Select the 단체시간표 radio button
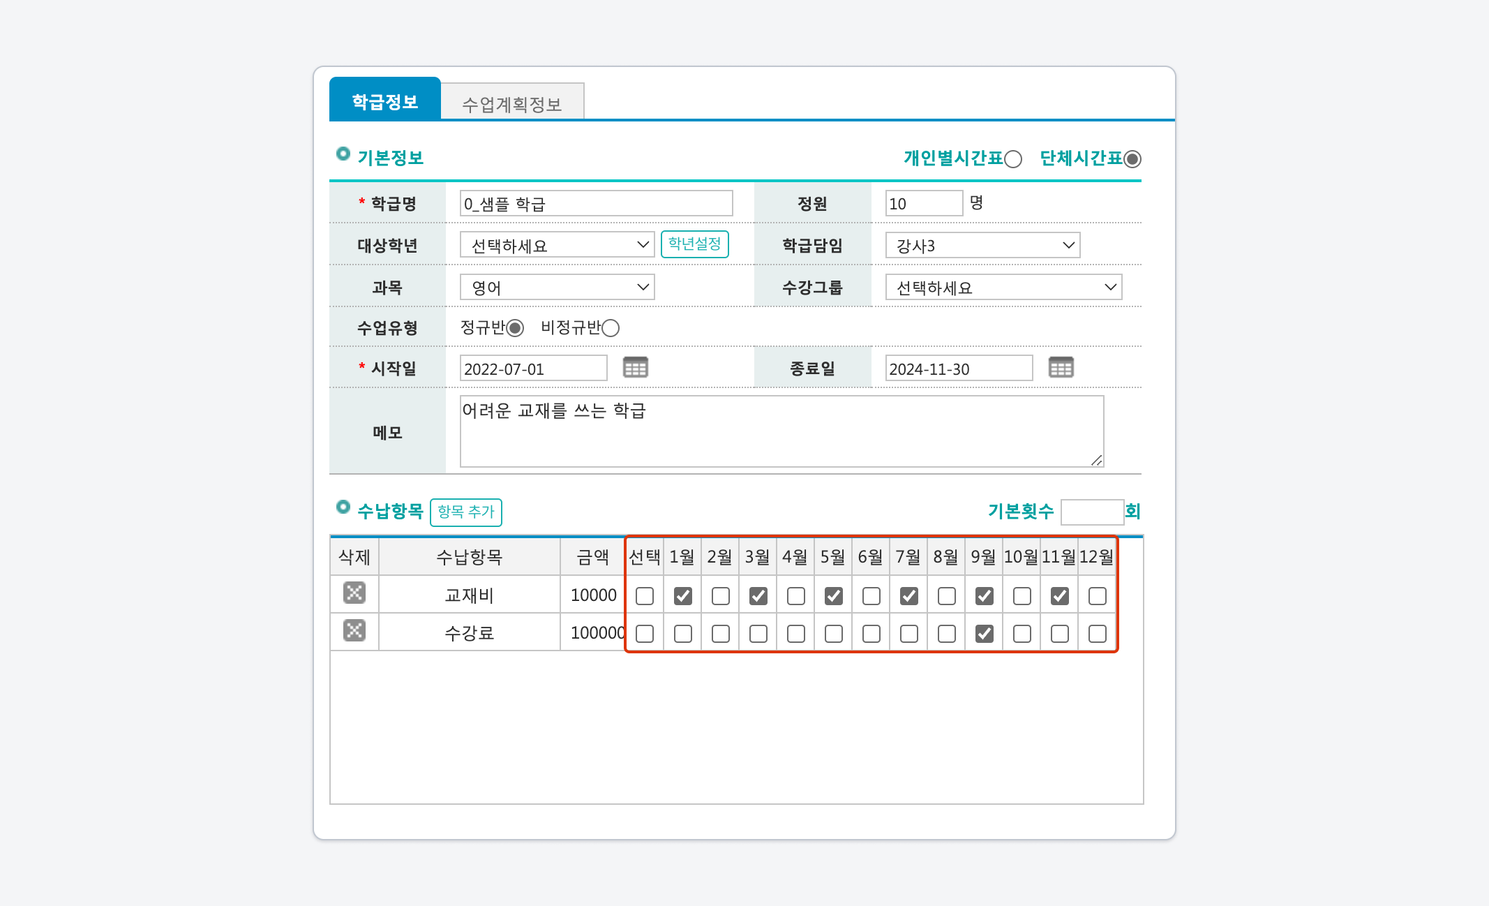Screen dimensions: 1489x906 tap(1132, 159)
